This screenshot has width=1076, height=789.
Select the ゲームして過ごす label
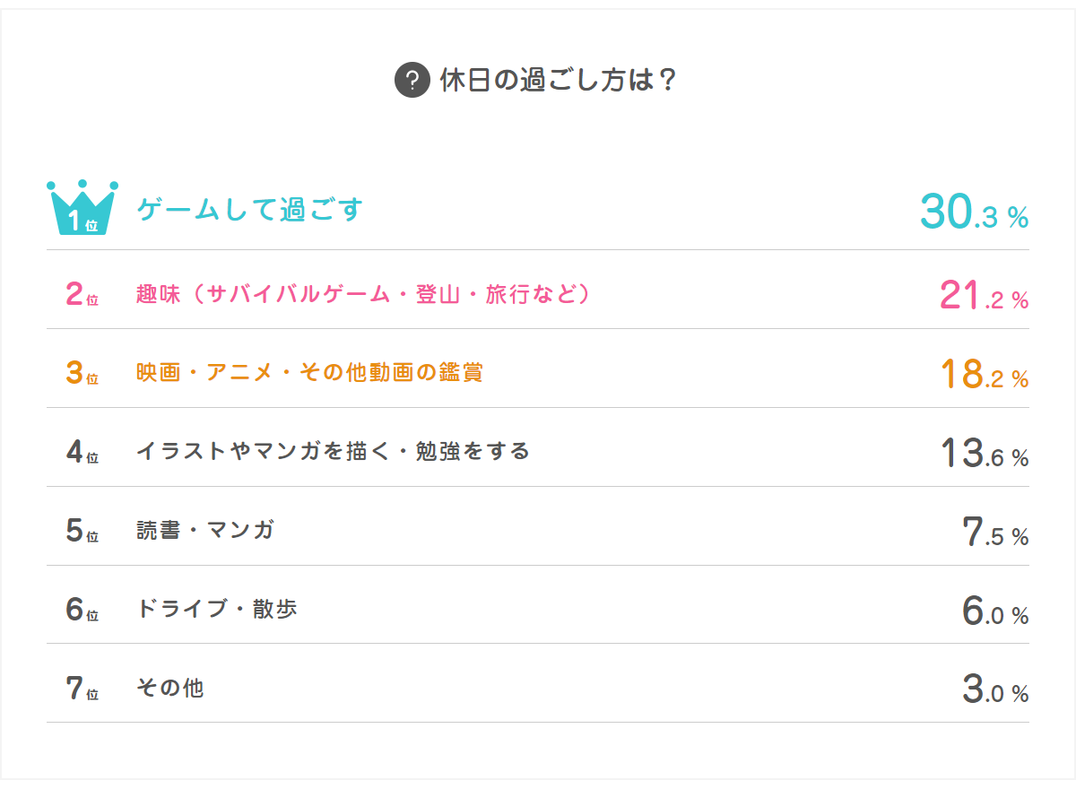tap(249, 210)
